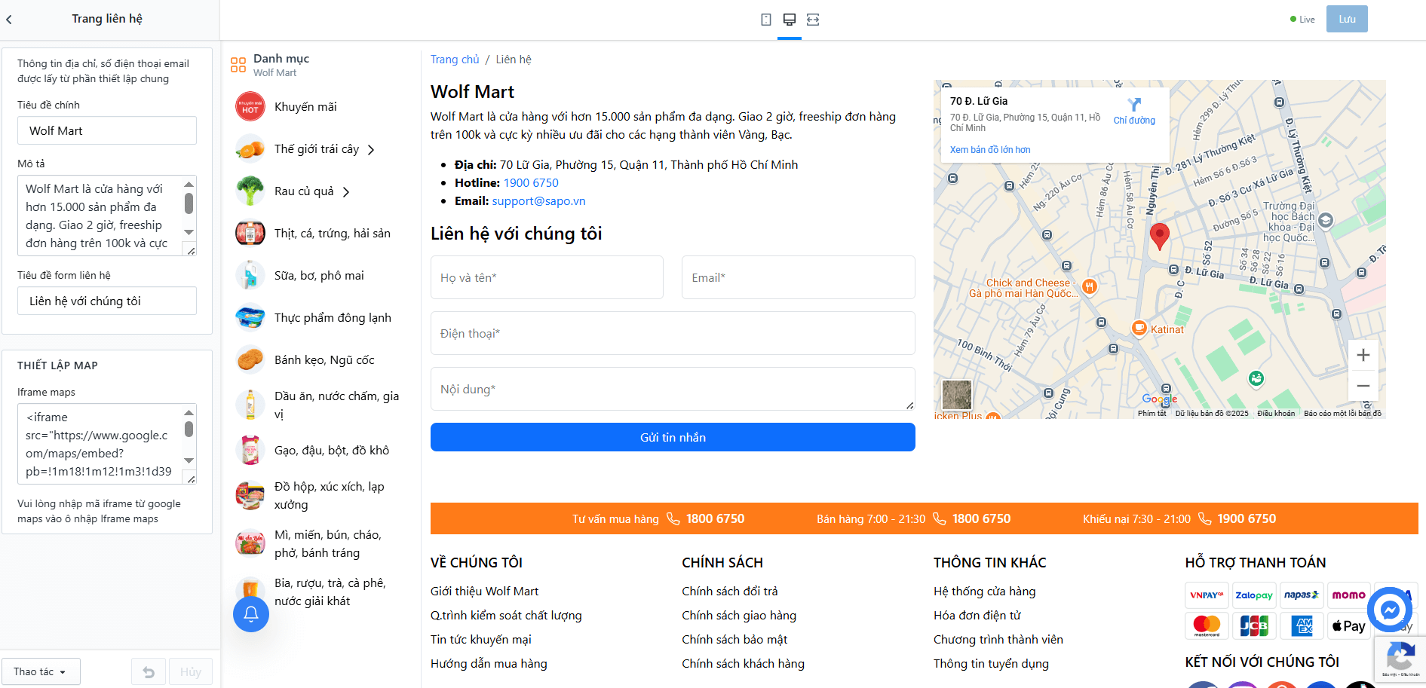The image size is (1426, 688).
Task: Click the Sữa, bơ, phô mai icon
Action: click(250, 276)
